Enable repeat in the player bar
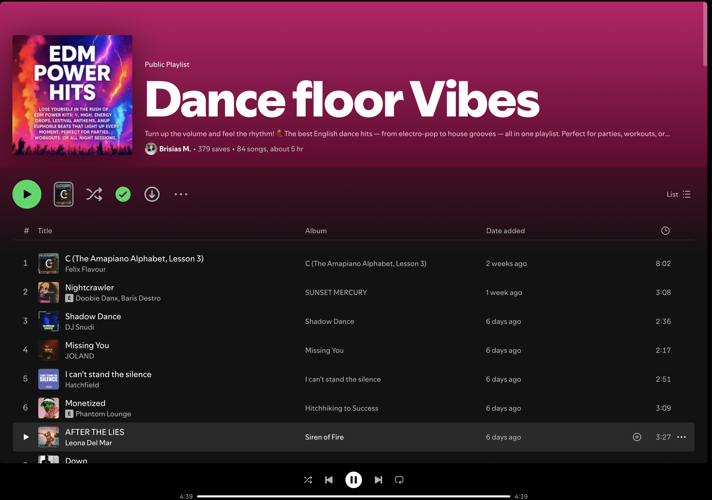 pos(399,480)
